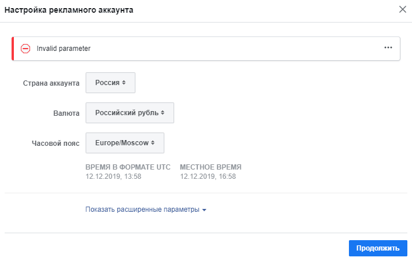This screenshot has width=412, height=261.
Task: Click the up-down arrows icon beside Россия
Action: pos(124,83)
